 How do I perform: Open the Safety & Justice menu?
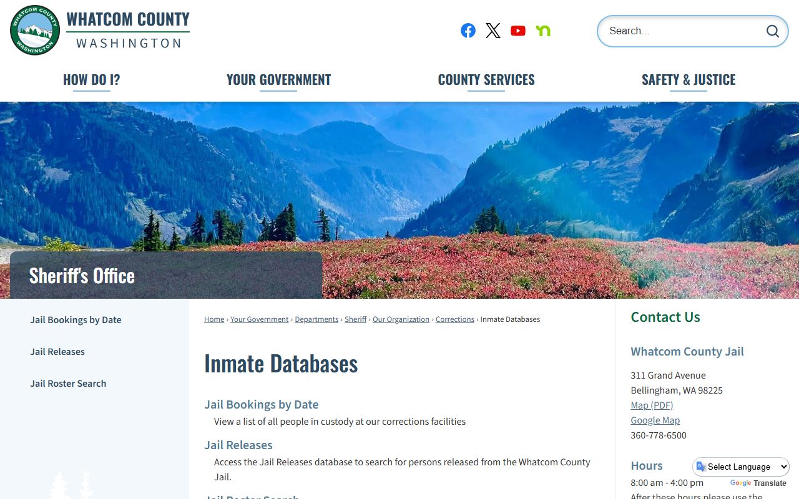click(689, 80)
